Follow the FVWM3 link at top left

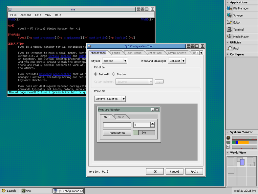pos(11,19)
